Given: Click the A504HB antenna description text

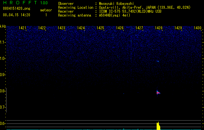Looking at the screenshot, I should tap(114, 15).
